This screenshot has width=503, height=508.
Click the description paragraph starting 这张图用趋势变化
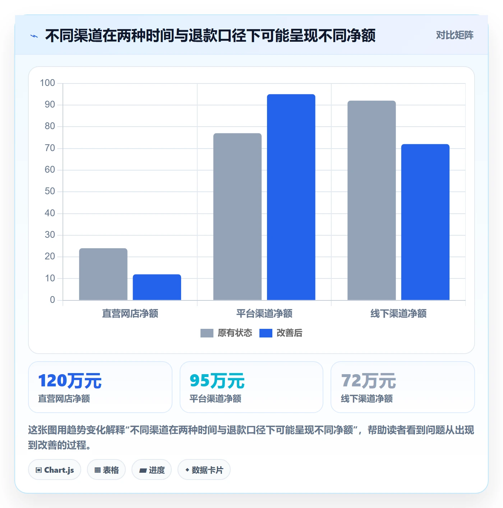click(x=251, y=437)
